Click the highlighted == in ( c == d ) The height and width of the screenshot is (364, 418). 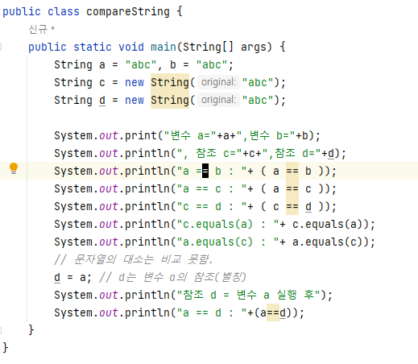[x=292, y=206]
